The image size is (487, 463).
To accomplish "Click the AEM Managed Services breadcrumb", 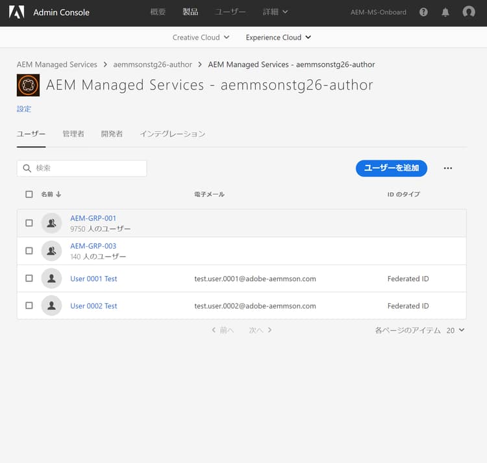I will [57, 64].
